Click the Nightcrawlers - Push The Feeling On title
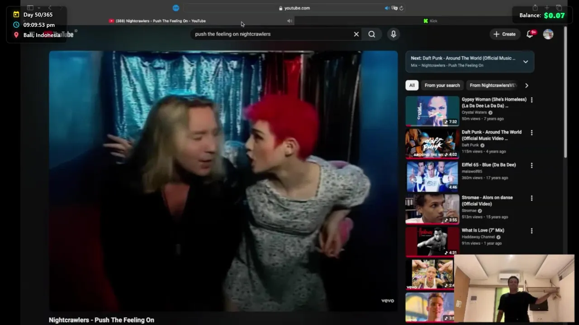 coord(101,320)
